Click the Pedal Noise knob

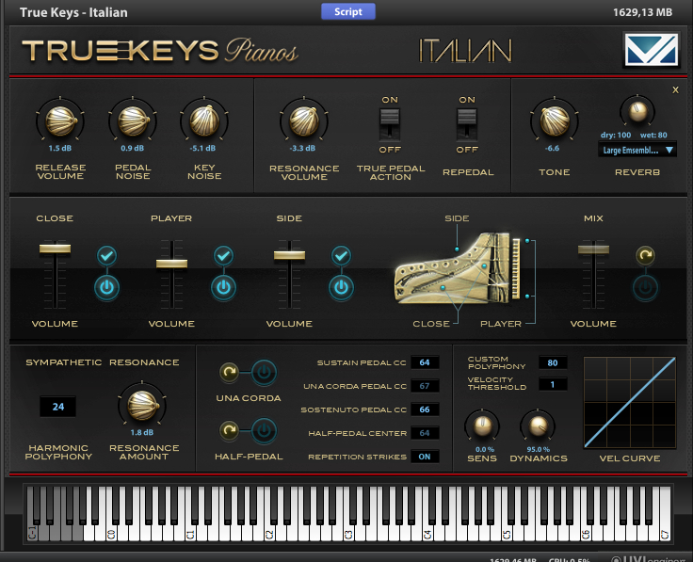[x=133, y=120]
